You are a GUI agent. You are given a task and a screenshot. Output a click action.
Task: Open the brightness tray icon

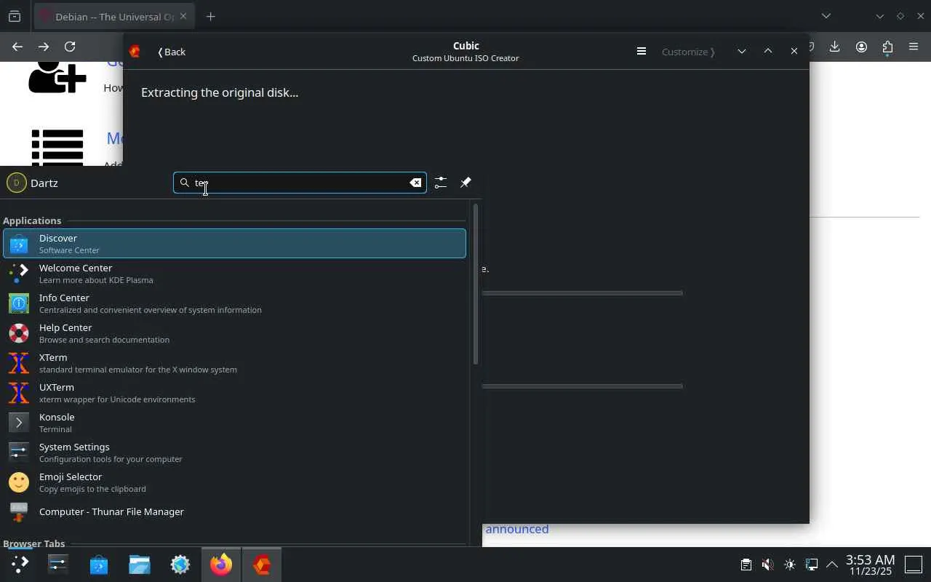tap(790, 565)
